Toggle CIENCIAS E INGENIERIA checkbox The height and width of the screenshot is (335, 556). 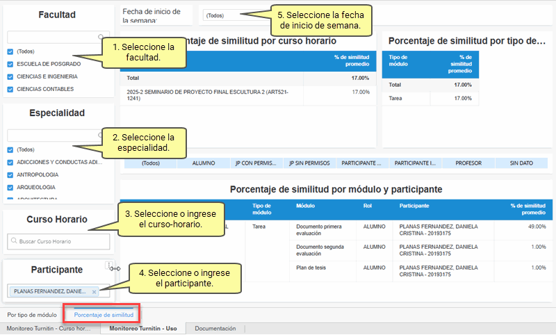pos(10,76)
